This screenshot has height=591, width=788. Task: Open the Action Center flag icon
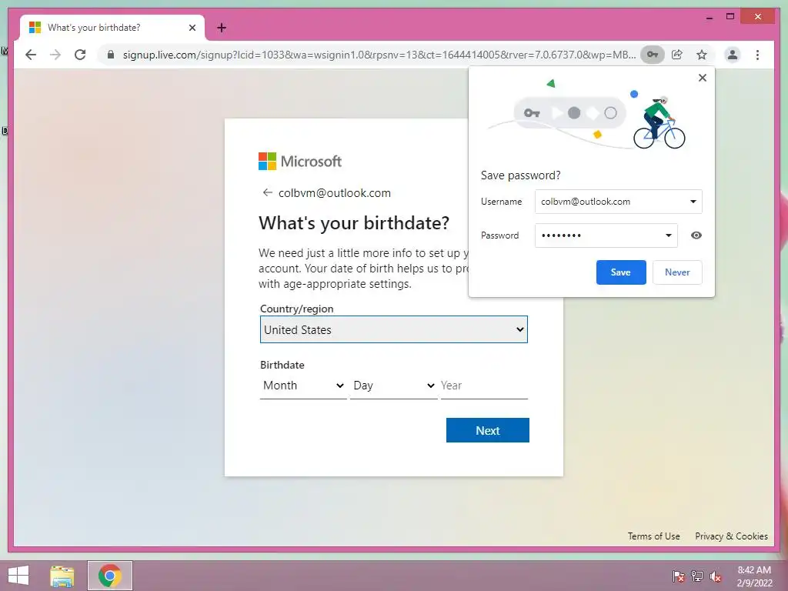coord(679,576)
